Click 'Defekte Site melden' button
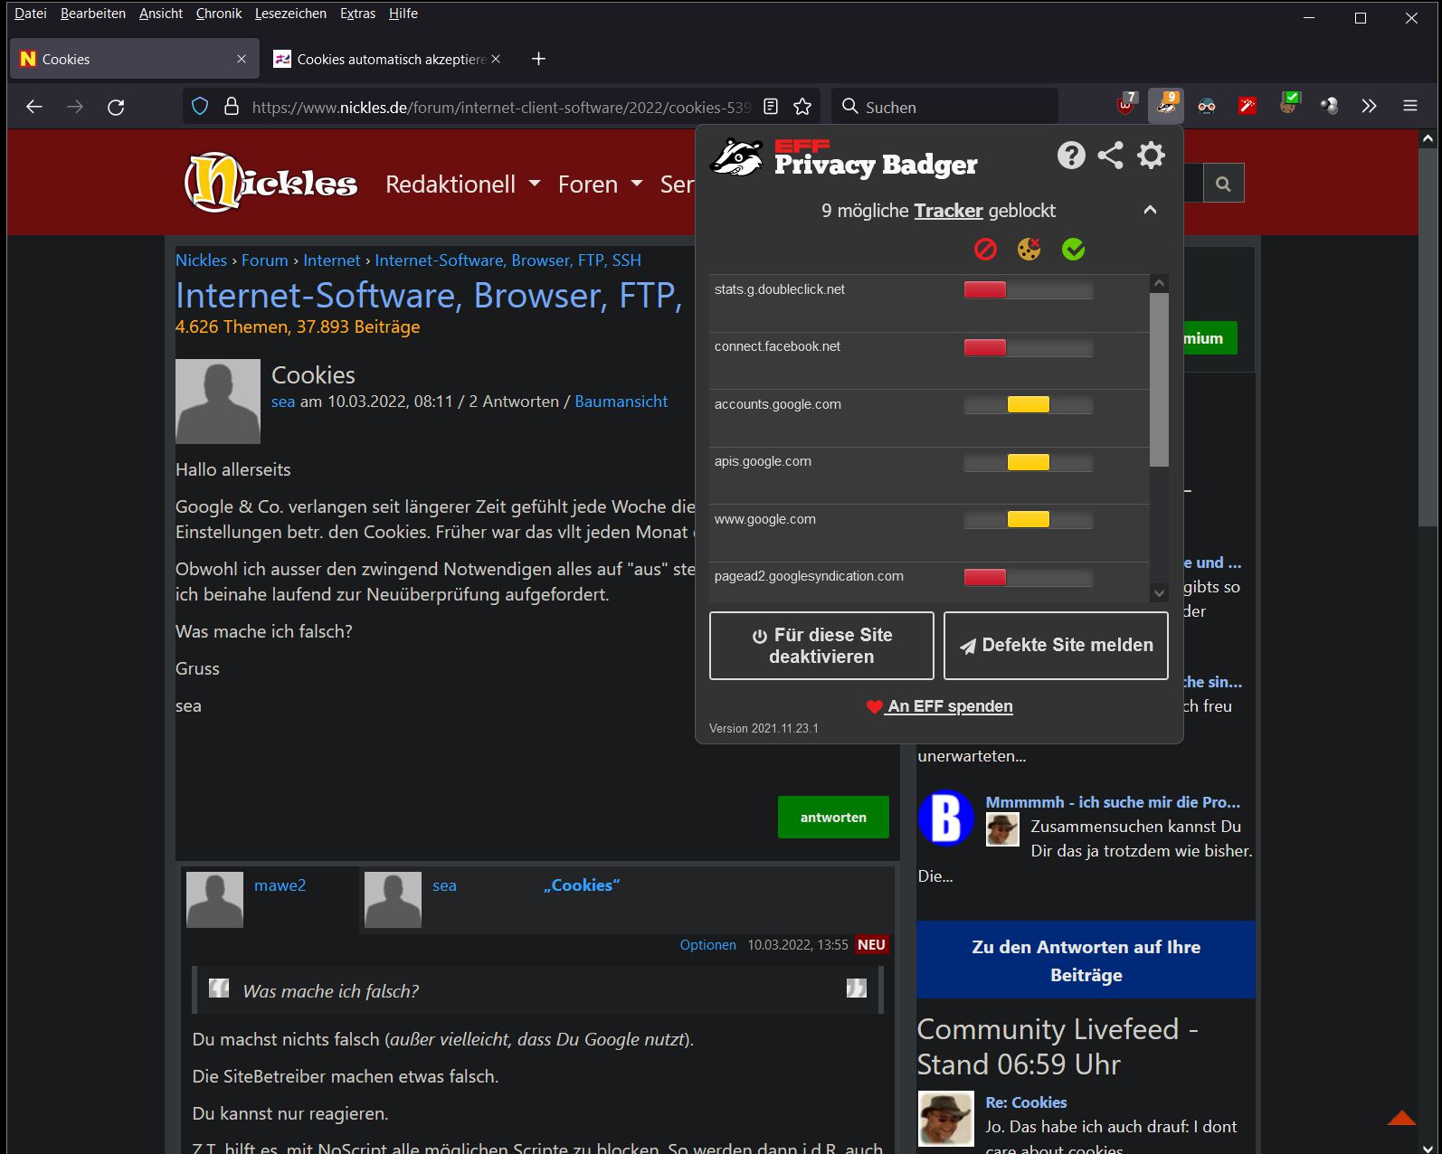The image size is (1442, 1154). coord(1056,646)
